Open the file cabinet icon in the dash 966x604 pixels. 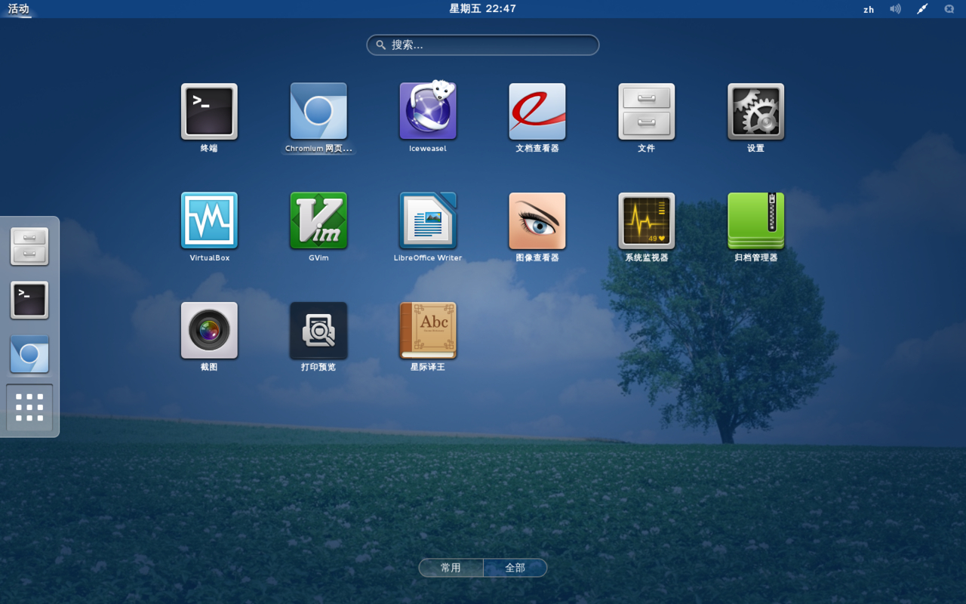(x=29, y=246)
